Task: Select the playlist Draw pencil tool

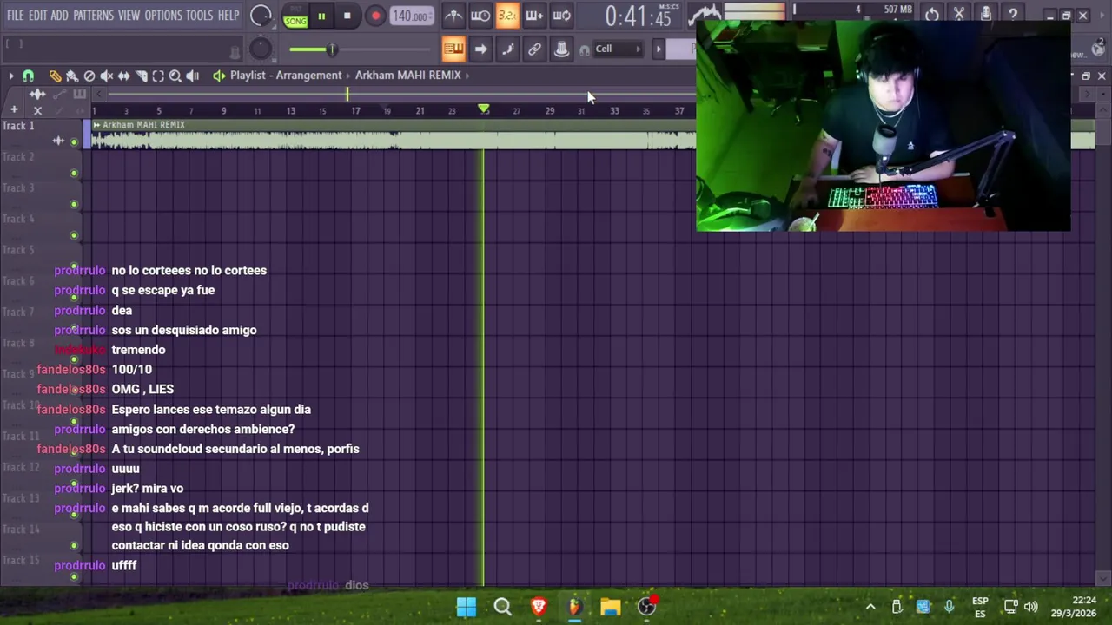Action: pyautogui.click(x=55, y=76)
